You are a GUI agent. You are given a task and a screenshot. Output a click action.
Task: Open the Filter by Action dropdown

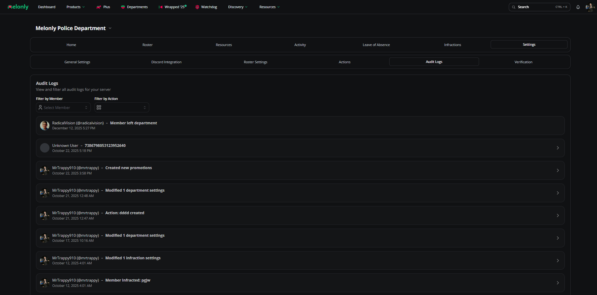122,107
